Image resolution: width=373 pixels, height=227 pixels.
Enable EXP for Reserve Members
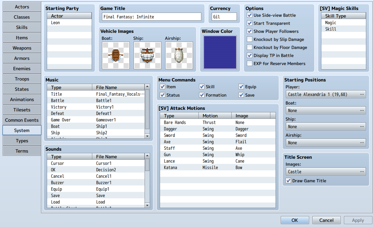click(249, 64)
